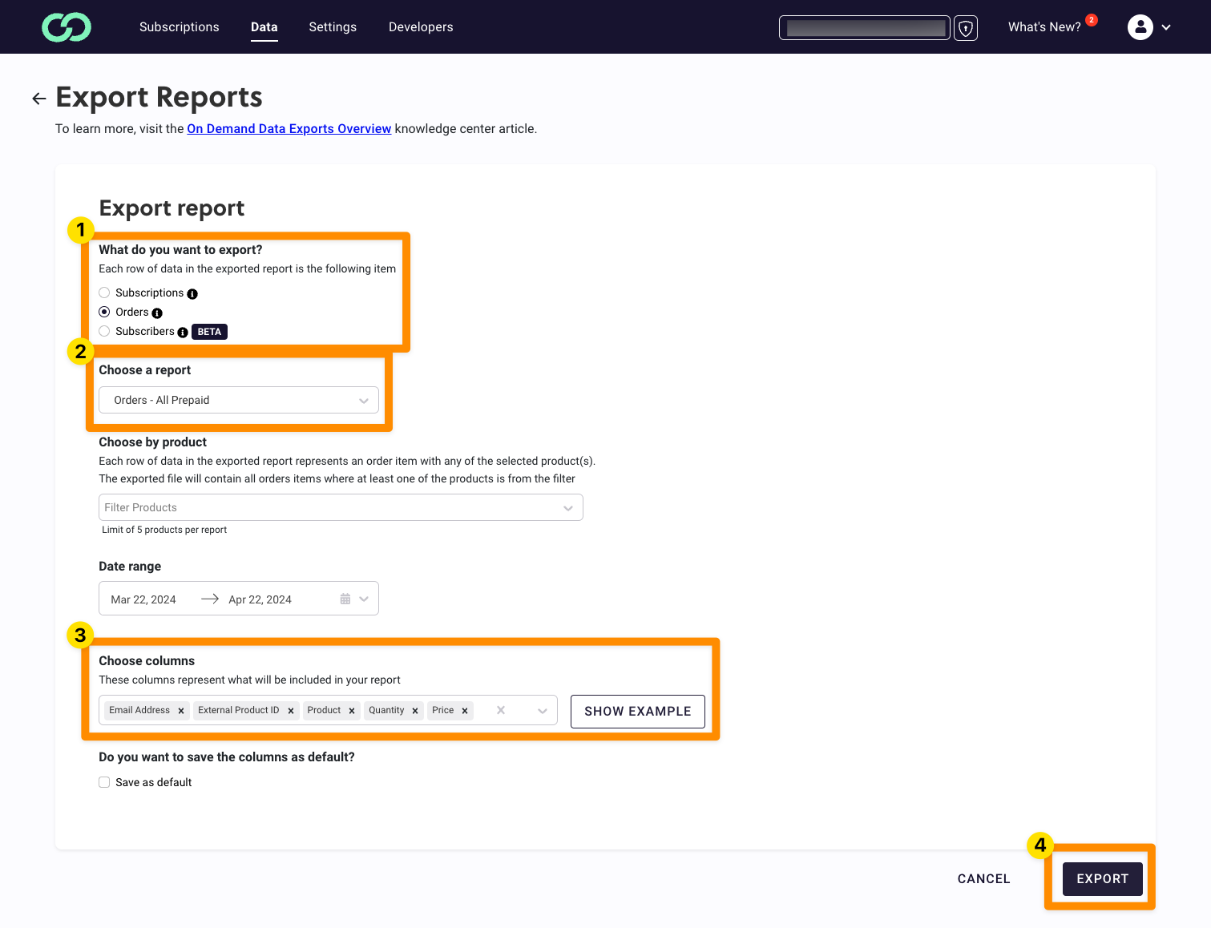Open the Settings nav tab
Screen dimensions: 1211x928
click(x=333, y=27)
